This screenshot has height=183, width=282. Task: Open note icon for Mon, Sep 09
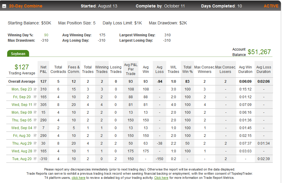(35, 112)
